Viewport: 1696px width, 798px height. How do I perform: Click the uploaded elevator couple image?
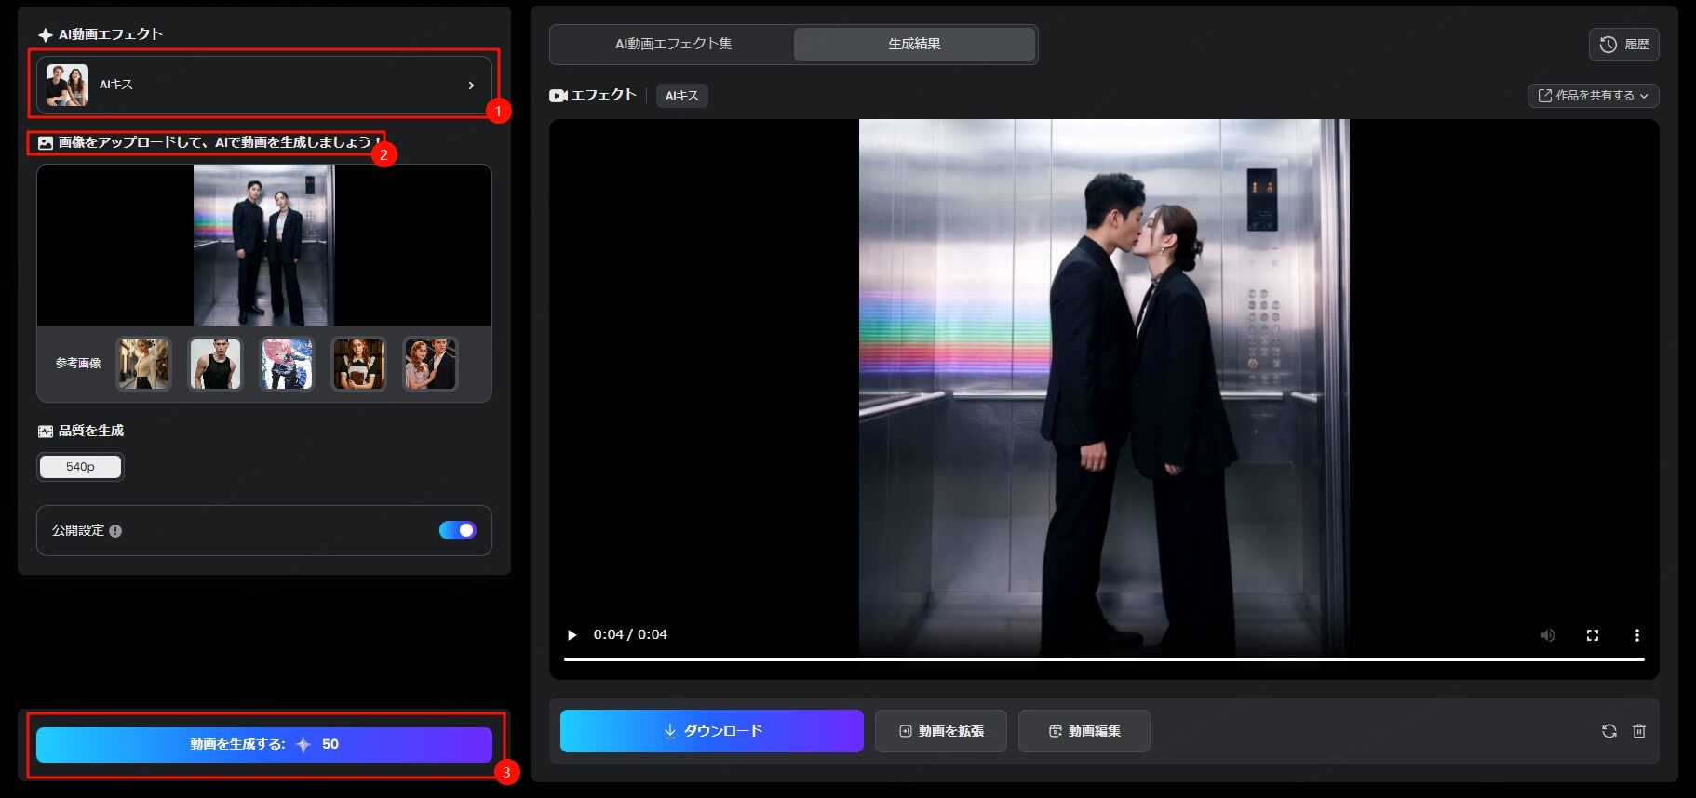(x=263, y=246)
